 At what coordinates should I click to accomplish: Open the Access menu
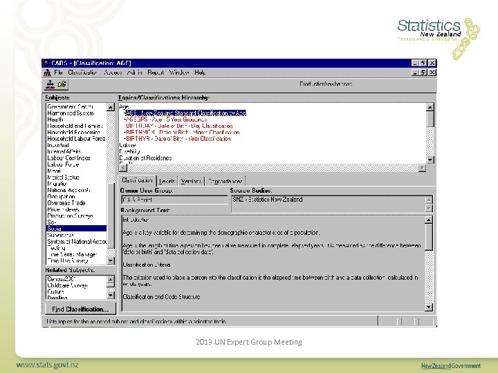pyautogui.click(x=113, y=73)
